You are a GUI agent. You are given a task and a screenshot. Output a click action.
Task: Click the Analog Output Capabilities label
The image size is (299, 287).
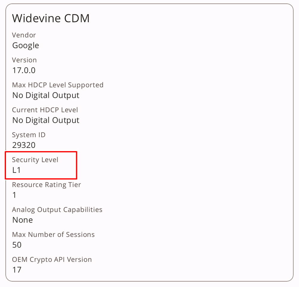[x=57, y=210]
